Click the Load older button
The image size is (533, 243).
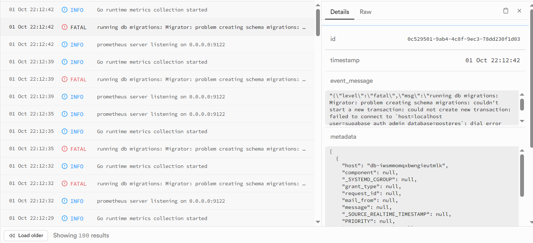[26, 235]
